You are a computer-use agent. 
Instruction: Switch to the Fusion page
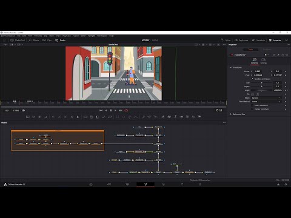click(145, 184)
